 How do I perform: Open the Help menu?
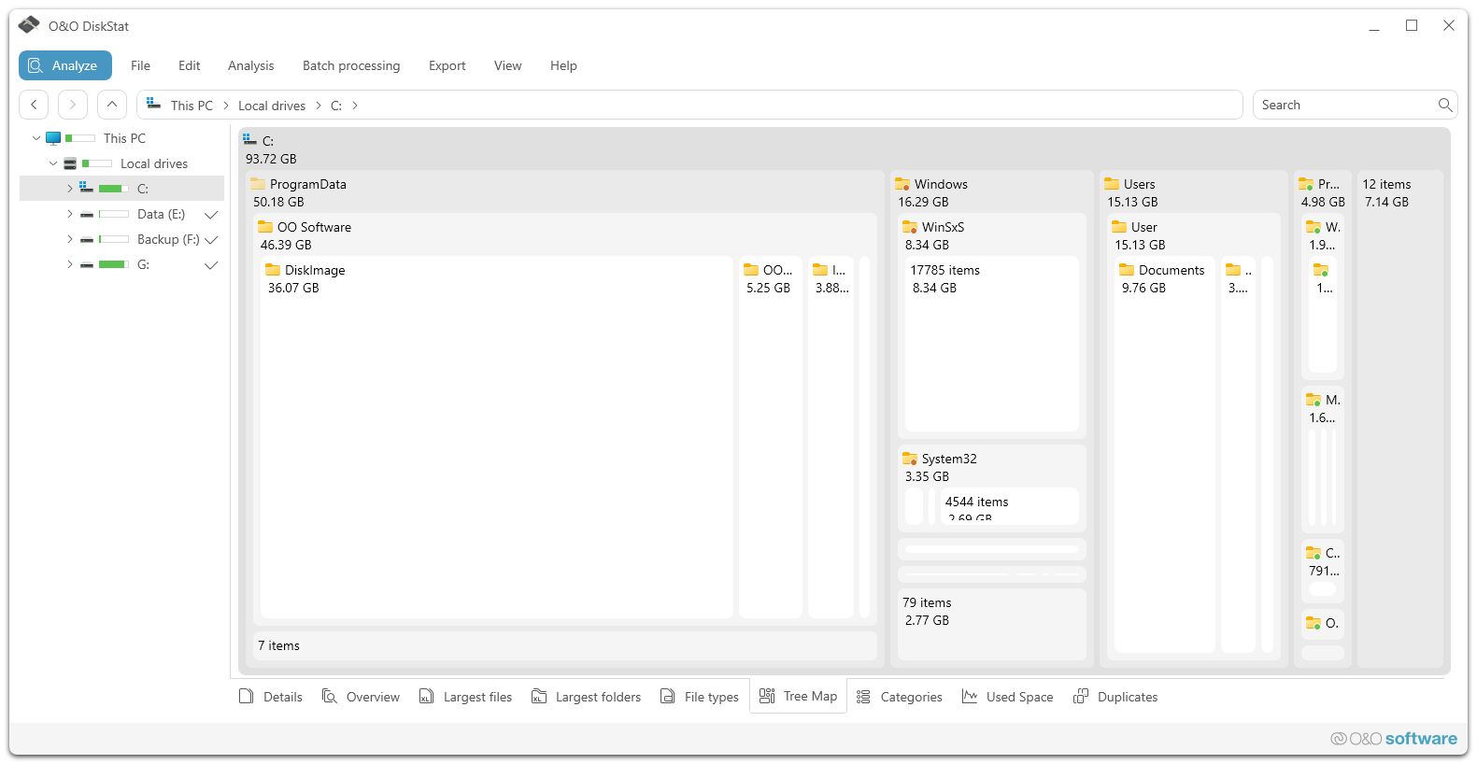(563, 65)
